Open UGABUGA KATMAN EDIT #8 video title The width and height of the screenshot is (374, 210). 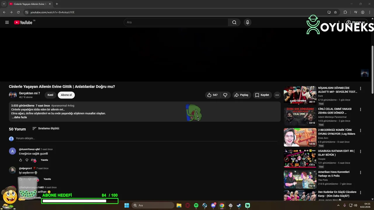point(336,153)
